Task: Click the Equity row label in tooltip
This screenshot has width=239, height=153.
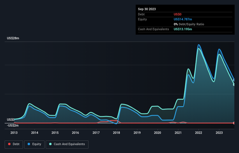Action: pos(142,19)
